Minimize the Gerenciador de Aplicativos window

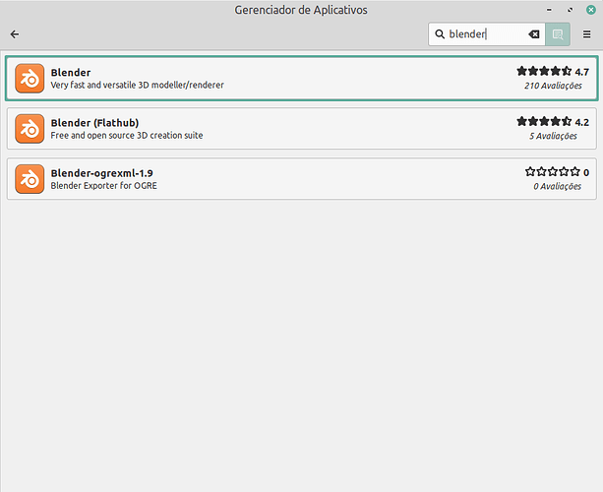[549, 10]
